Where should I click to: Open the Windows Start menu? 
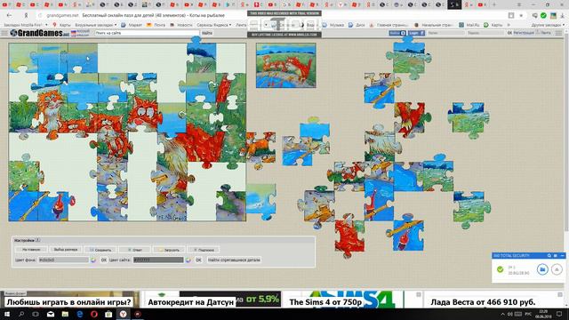pyautogui.click(x=7, y=314)
